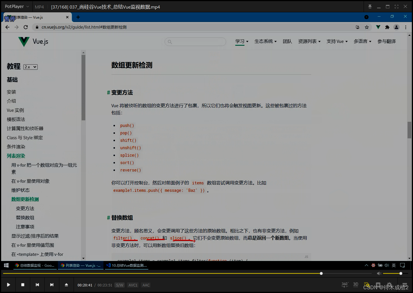Open the 计算属性和侦听器 sidebar link

coord(25,129)
